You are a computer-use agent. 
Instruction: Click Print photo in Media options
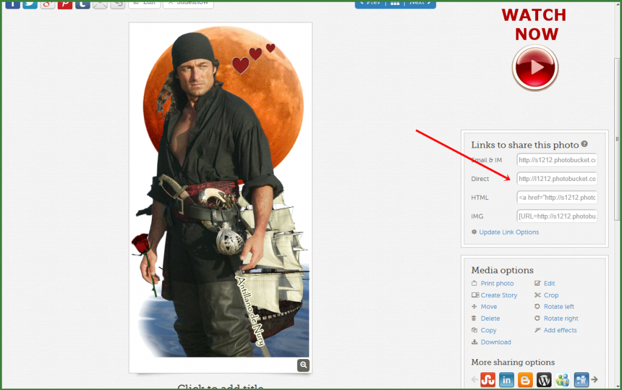click(x=497, y=284)
